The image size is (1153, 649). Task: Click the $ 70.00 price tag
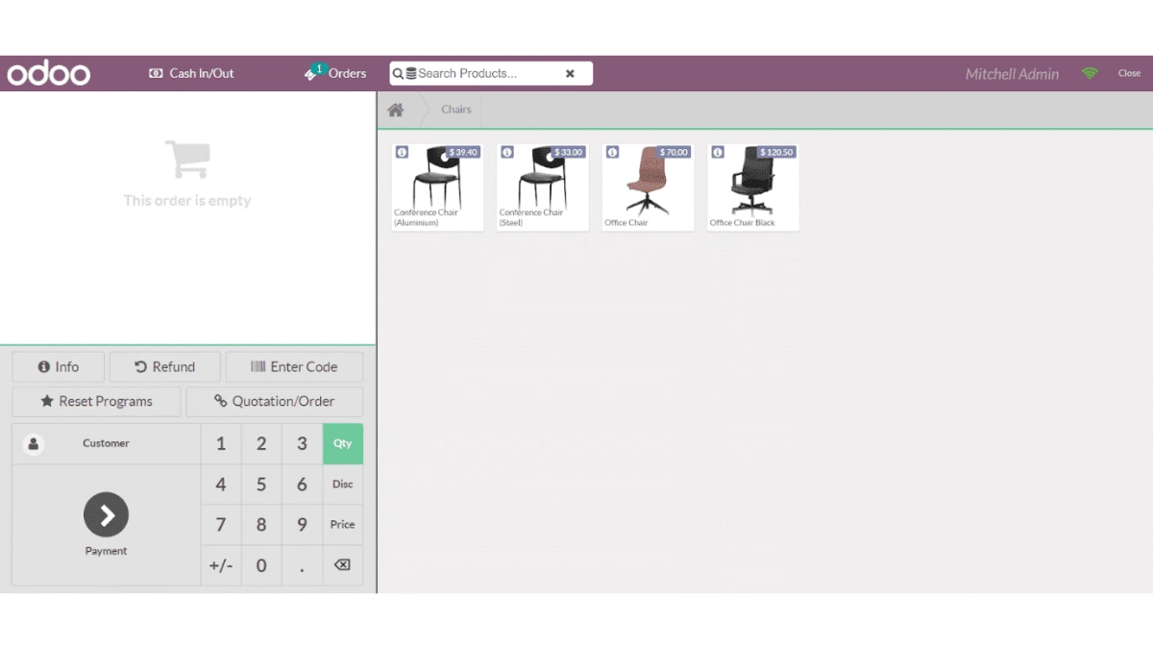(x=675, y=152)
